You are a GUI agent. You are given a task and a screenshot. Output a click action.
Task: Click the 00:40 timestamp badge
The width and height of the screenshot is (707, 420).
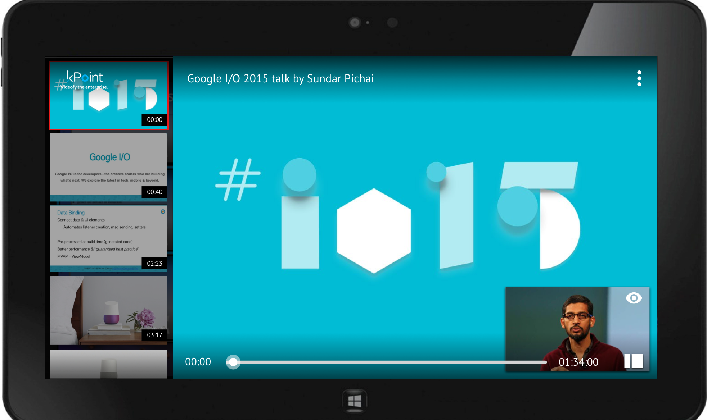154,192
